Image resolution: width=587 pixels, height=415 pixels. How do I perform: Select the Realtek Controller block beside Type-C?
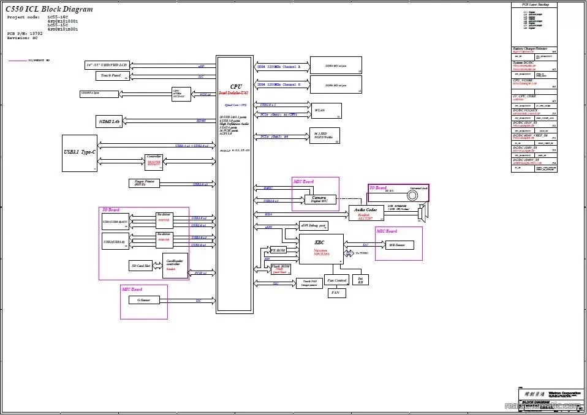pyautogui.click(x=154, y=162)
